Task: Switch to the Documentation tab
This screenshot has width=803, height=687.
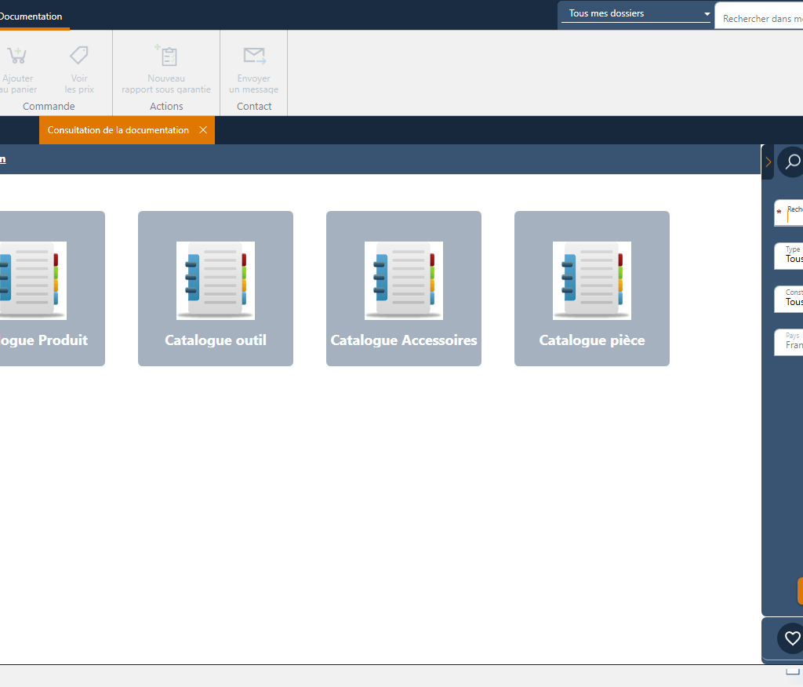Action: [x=31, y=16]
